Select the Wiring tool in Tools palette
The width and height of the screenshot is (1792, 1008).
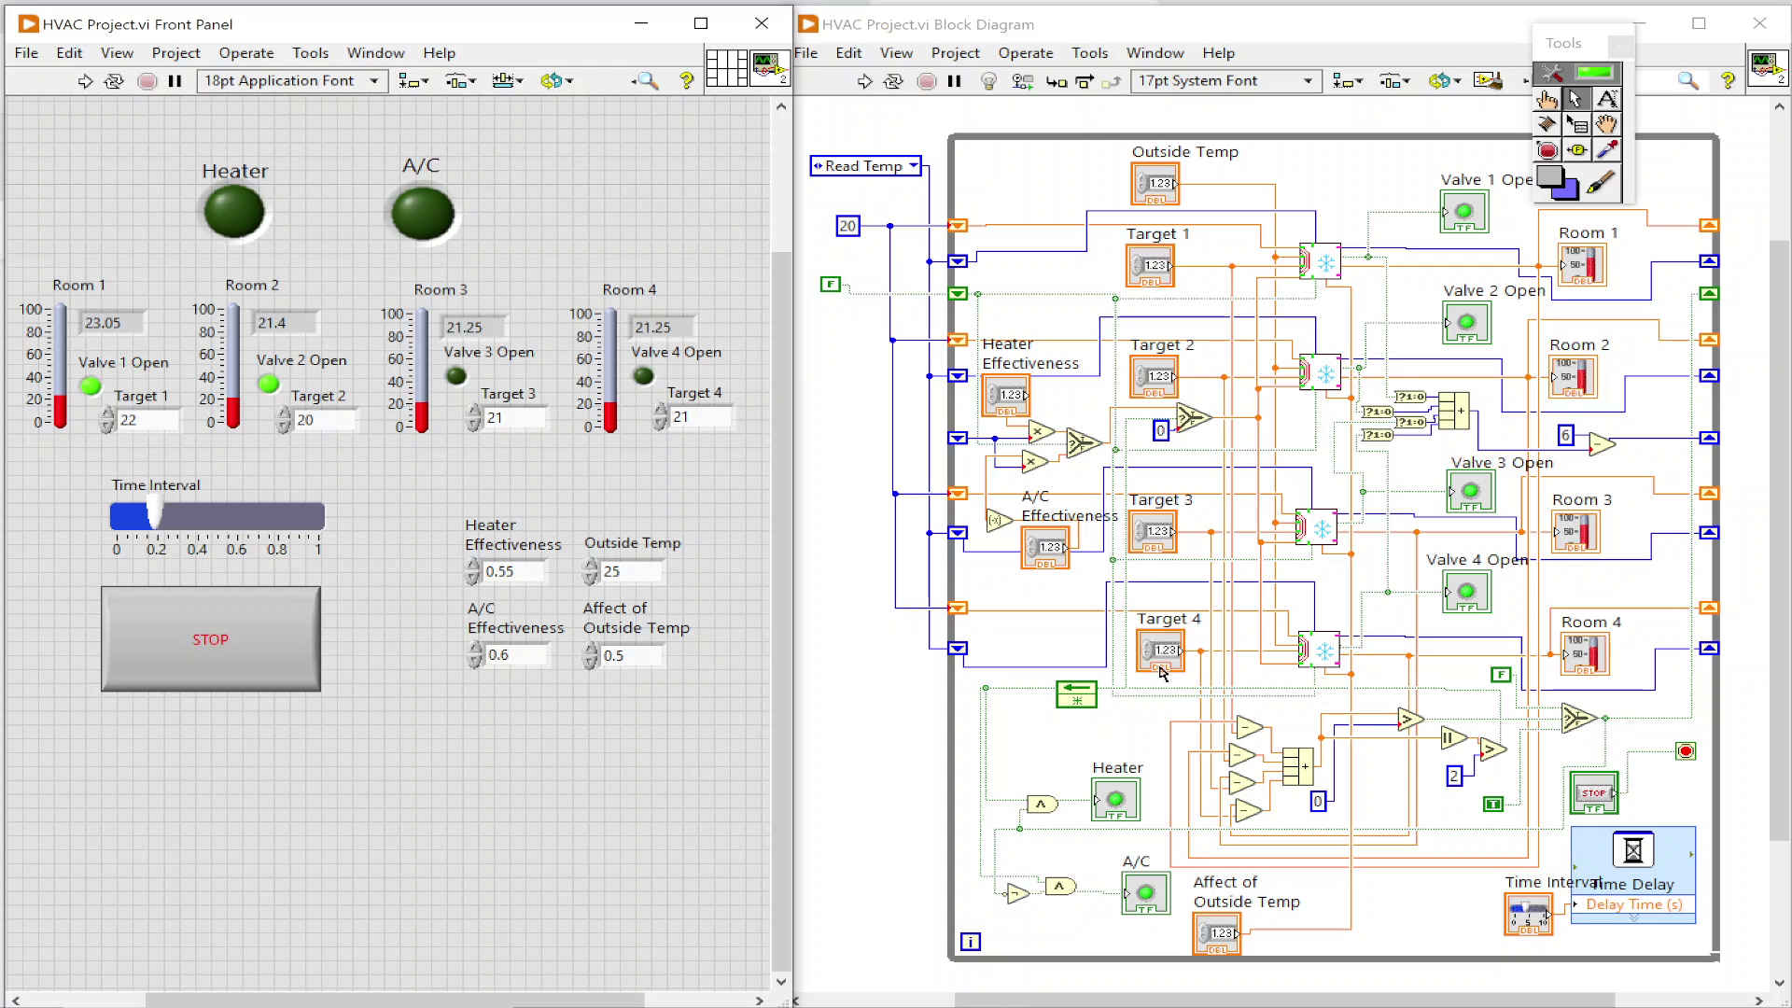pyautogui.click(x=1548, y=123)
